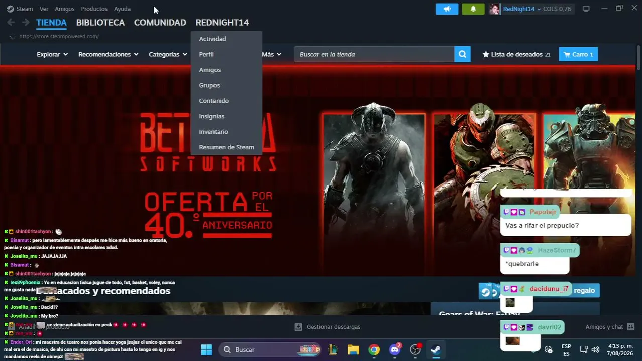The width and height of the screenshot is (642, 361).
Task: Open the Productos menu
Action: click(94, 9)
